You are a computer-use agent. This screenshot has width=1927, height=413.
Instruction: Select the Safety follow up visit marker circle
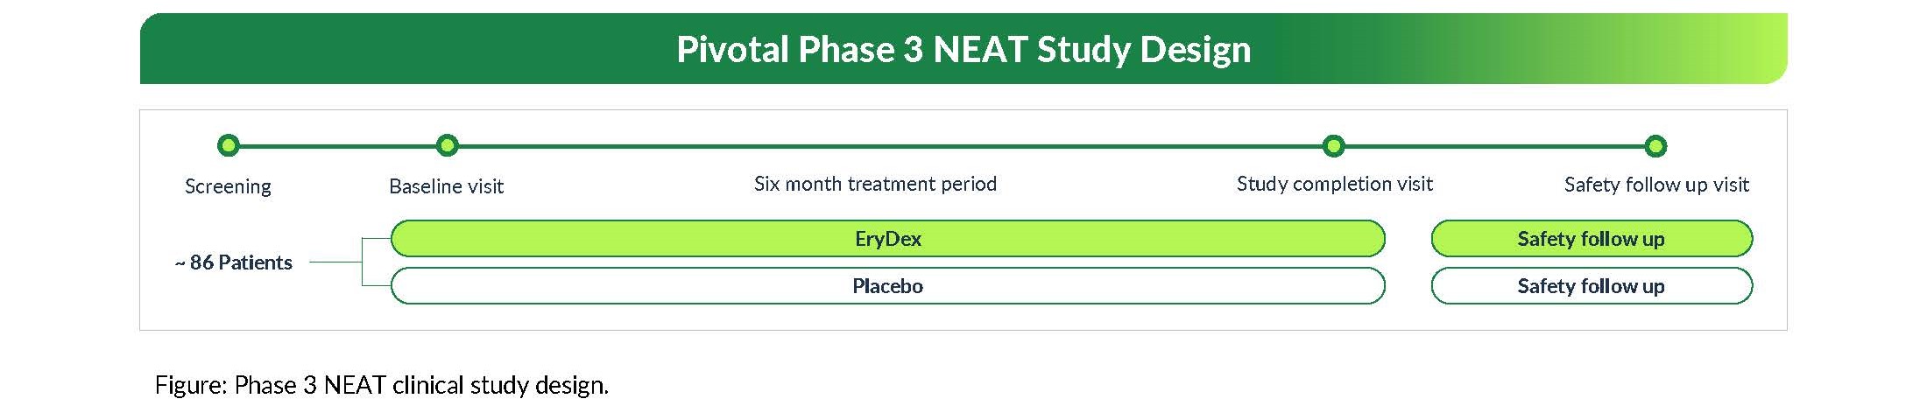pos(1655,145)
